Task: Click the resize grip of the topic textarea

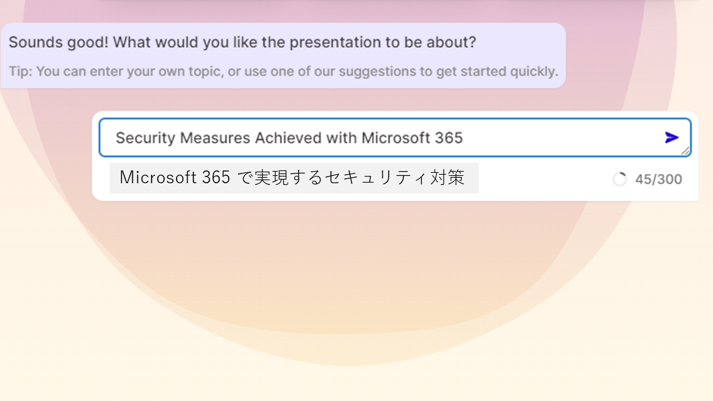Action: (x=686, y=151)
